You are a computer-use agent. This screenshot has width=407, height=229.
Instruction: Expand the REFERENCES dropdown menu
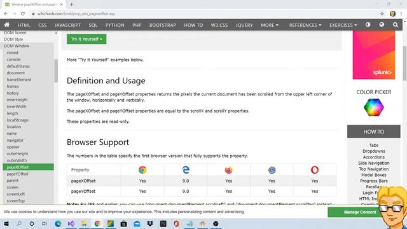(305, 25)
